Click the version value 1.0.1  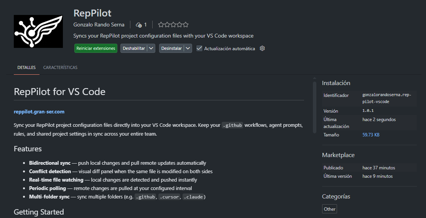tap(368, 111)
